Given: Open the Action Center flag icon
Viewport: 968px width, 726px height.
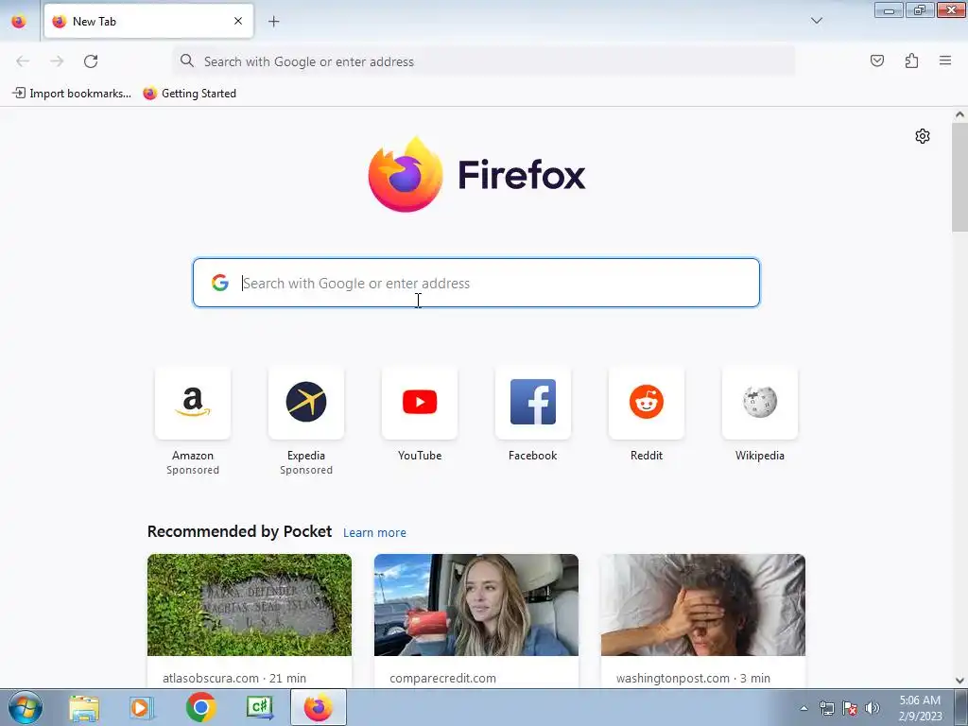Looking at the screenshot, I should pyautogui.click(x=850, y=709).
